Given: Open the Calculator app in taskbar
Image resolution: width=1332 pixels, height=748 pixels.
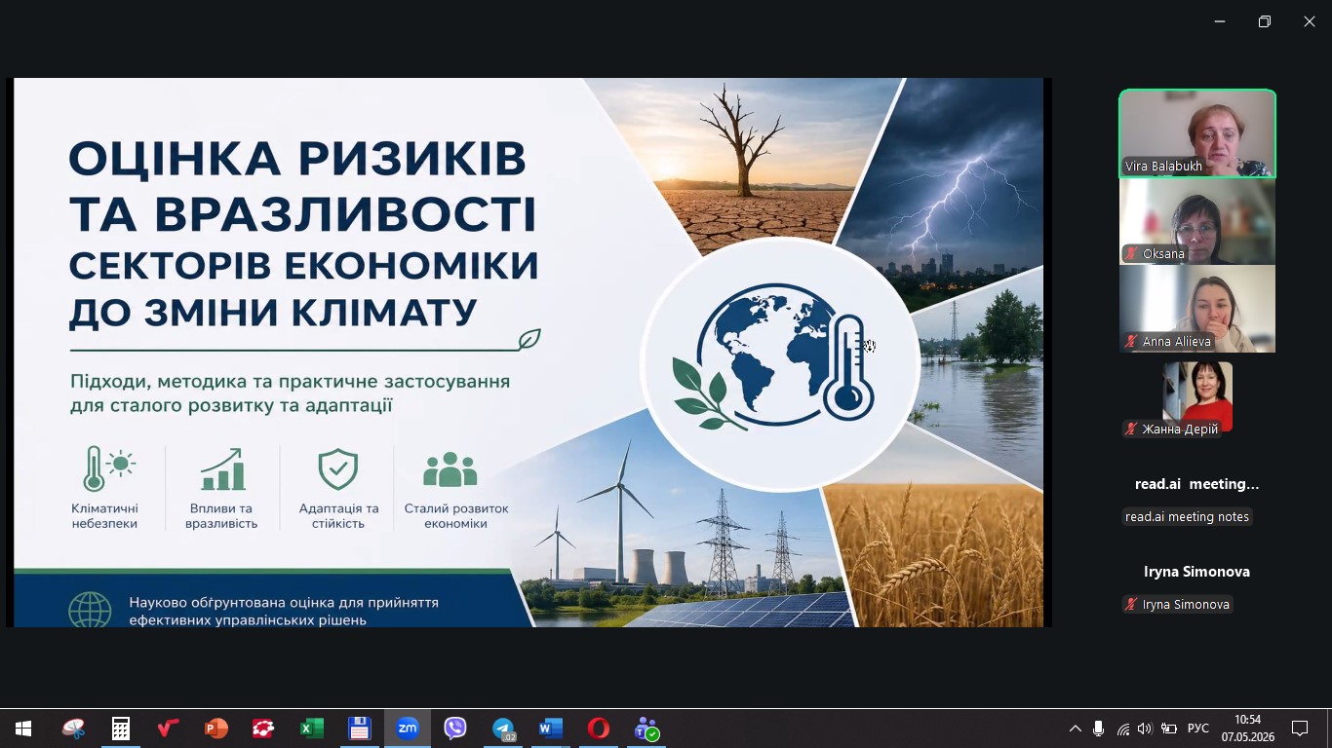Looking at the screenshot, I should tap(121, 729).
